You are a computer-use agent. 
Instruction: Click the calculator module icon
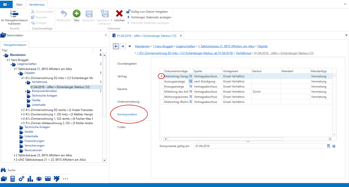coord(12,179)
